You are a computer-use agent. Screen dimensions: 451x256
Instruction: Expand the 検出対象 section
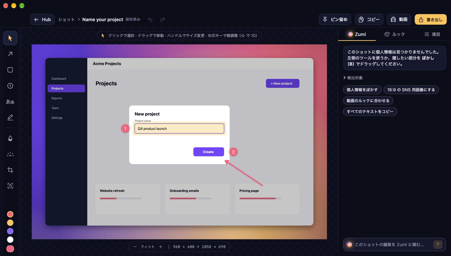coord(353,78)
